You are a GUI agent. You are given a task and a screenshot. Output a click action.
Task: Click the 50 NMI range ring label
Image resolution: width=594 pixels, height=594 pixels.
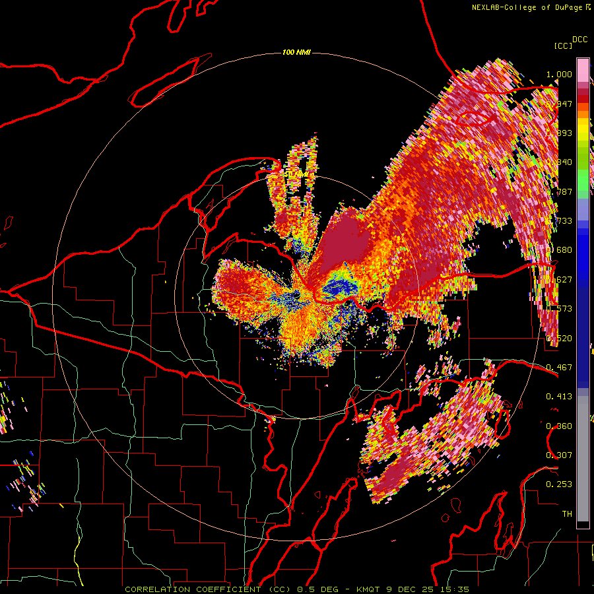(296, 175)
